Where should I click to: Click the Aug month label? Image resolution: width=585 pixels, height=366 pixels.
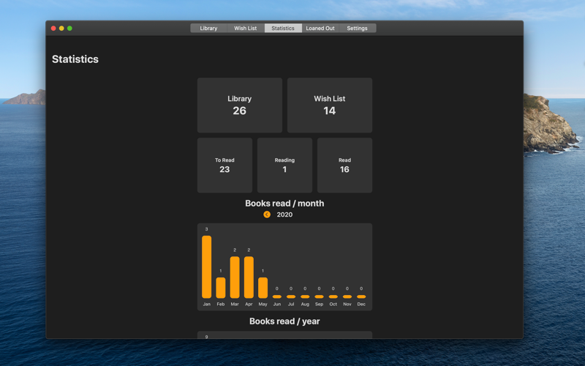(x=305, y=305)
